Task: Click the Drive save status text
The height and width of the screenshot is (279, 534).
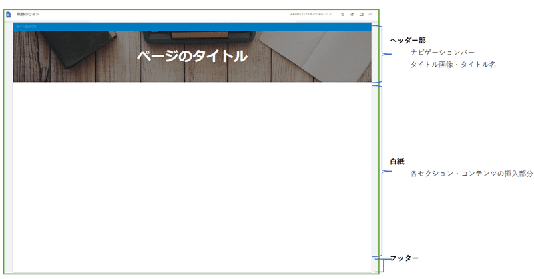Action: click(x=310, y=15)
